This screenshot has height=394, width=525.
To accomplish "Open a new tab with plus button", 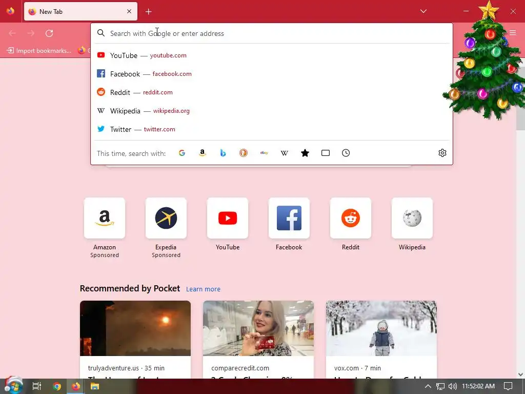I will click(149, 12).
